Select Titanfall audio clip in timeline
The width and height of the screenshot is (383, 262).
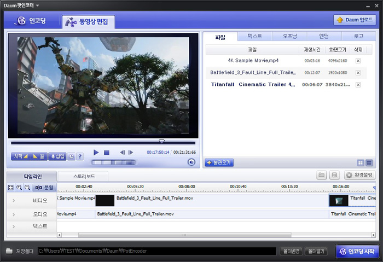pos(352,214)
